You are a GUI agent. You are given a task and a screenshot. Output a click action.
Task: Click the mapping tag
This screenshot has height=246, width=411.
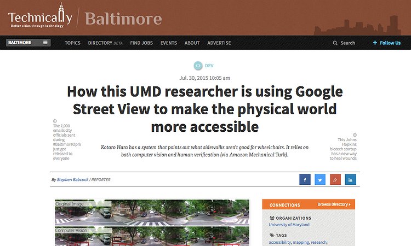[301, 242]
